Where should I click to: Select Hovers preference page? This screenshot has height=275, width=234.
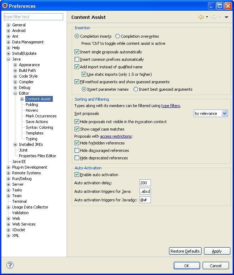coord(32,110)
